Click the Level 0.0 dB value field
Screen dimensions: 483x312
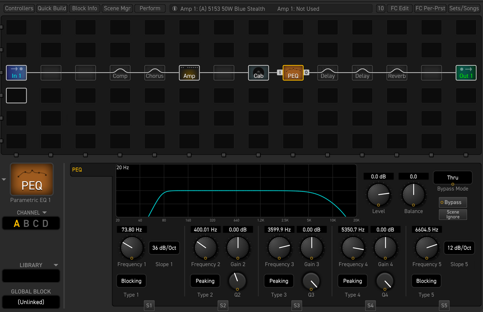pos(378,177)
